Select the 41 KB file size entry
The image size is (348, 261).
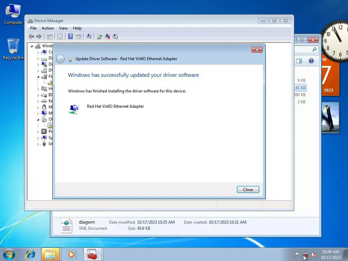click(300, 88)
